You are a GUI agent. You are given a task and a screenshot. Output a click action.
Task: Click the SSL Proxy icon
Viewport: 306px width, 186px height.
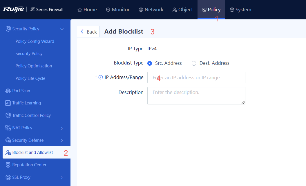[x=8, y=177]
